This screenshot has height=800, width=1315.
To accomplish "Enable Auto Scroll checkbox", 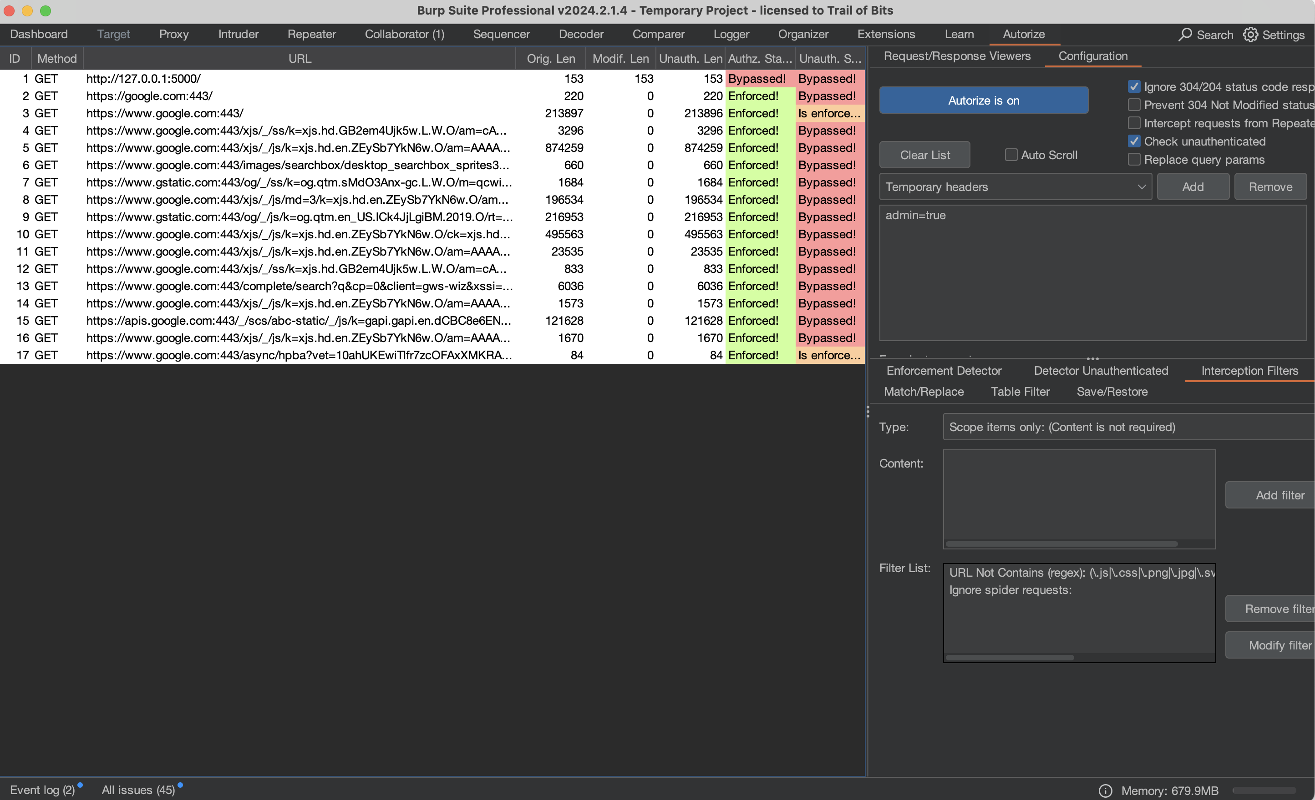I will 1011,155.
